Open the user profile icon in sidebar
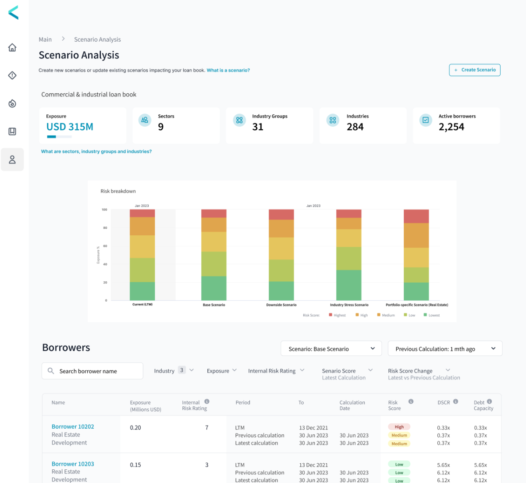Screen dimensions: 526x483 [x=12, y=160]
